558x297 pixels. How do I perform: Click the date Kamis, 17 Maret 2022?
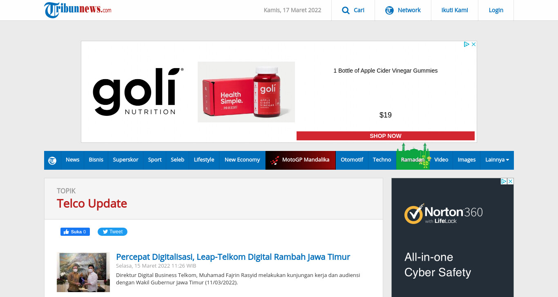coord(292,10)
